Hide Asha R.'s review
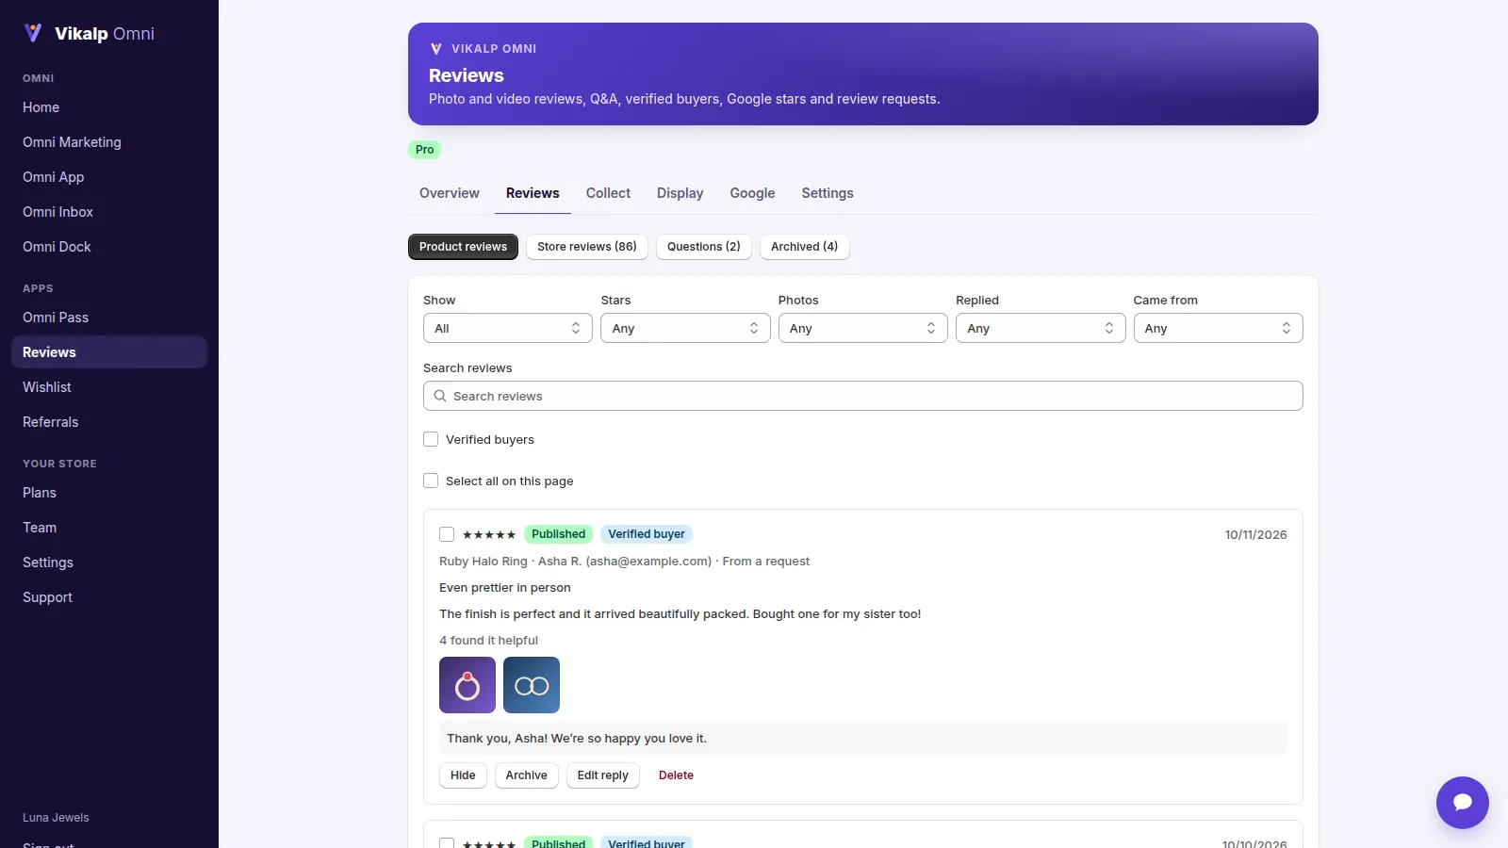This screenshot has width=1508, height=848. [x=463, y=775]
